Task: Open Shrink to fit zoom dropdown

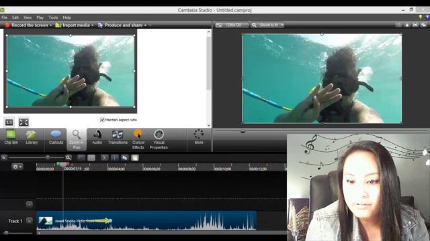Action: (x=267, y=25)
